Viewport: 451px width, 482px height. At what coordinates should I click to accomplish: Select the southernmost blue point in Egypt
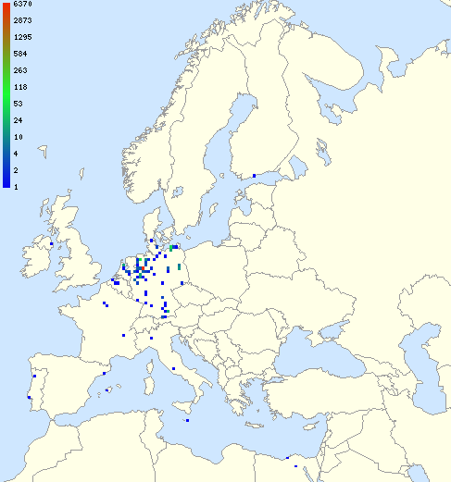295,466
